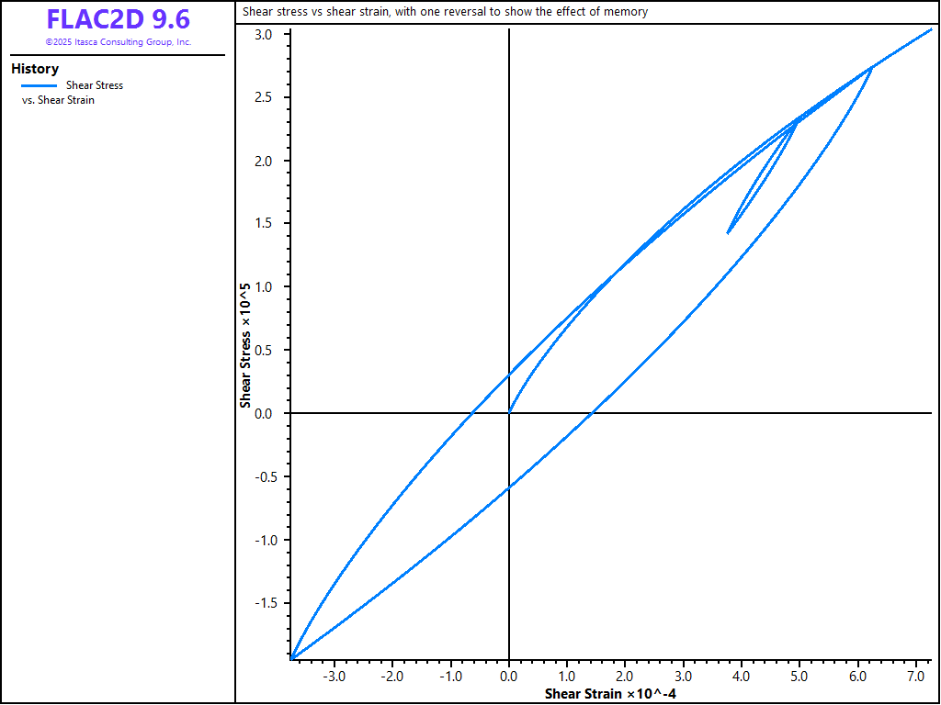The image size is (941, 705).
Task: Click the Shear Stress legend label
Action: point(94,85)
